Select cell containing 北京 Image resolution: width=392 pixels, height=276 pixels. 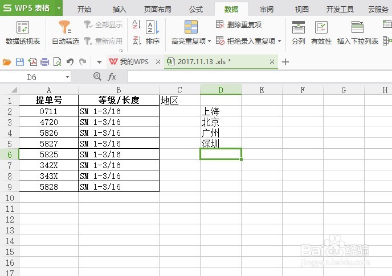(x=220, y=122)
